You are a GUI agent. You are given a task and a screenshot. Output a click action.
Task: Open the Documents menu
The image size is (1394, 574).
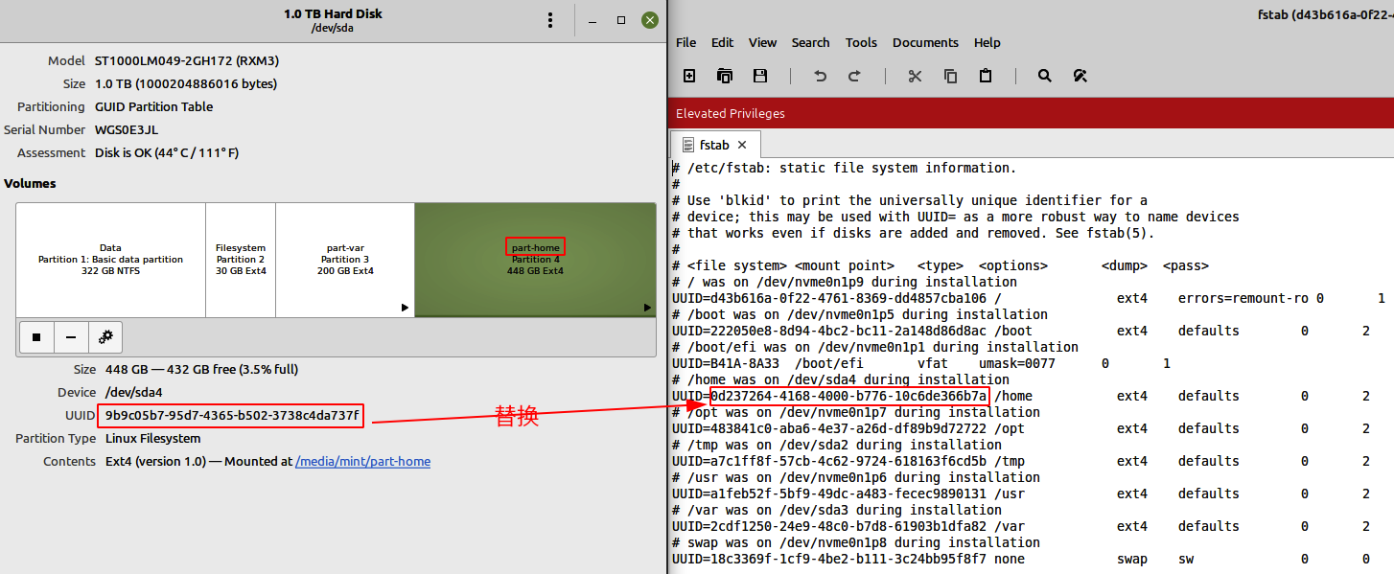pos(924,42)
